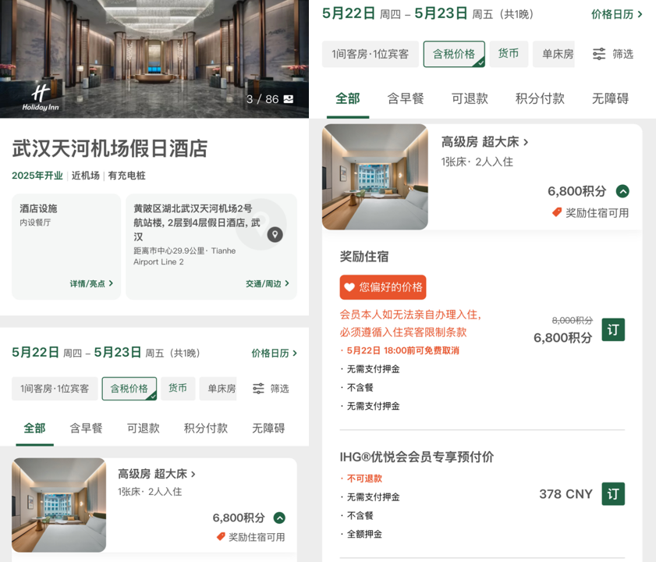Open 货币 currency selector in the right panel
This screenshot has width=656, height=562.
pyautogui.click(x=509, y=54)
